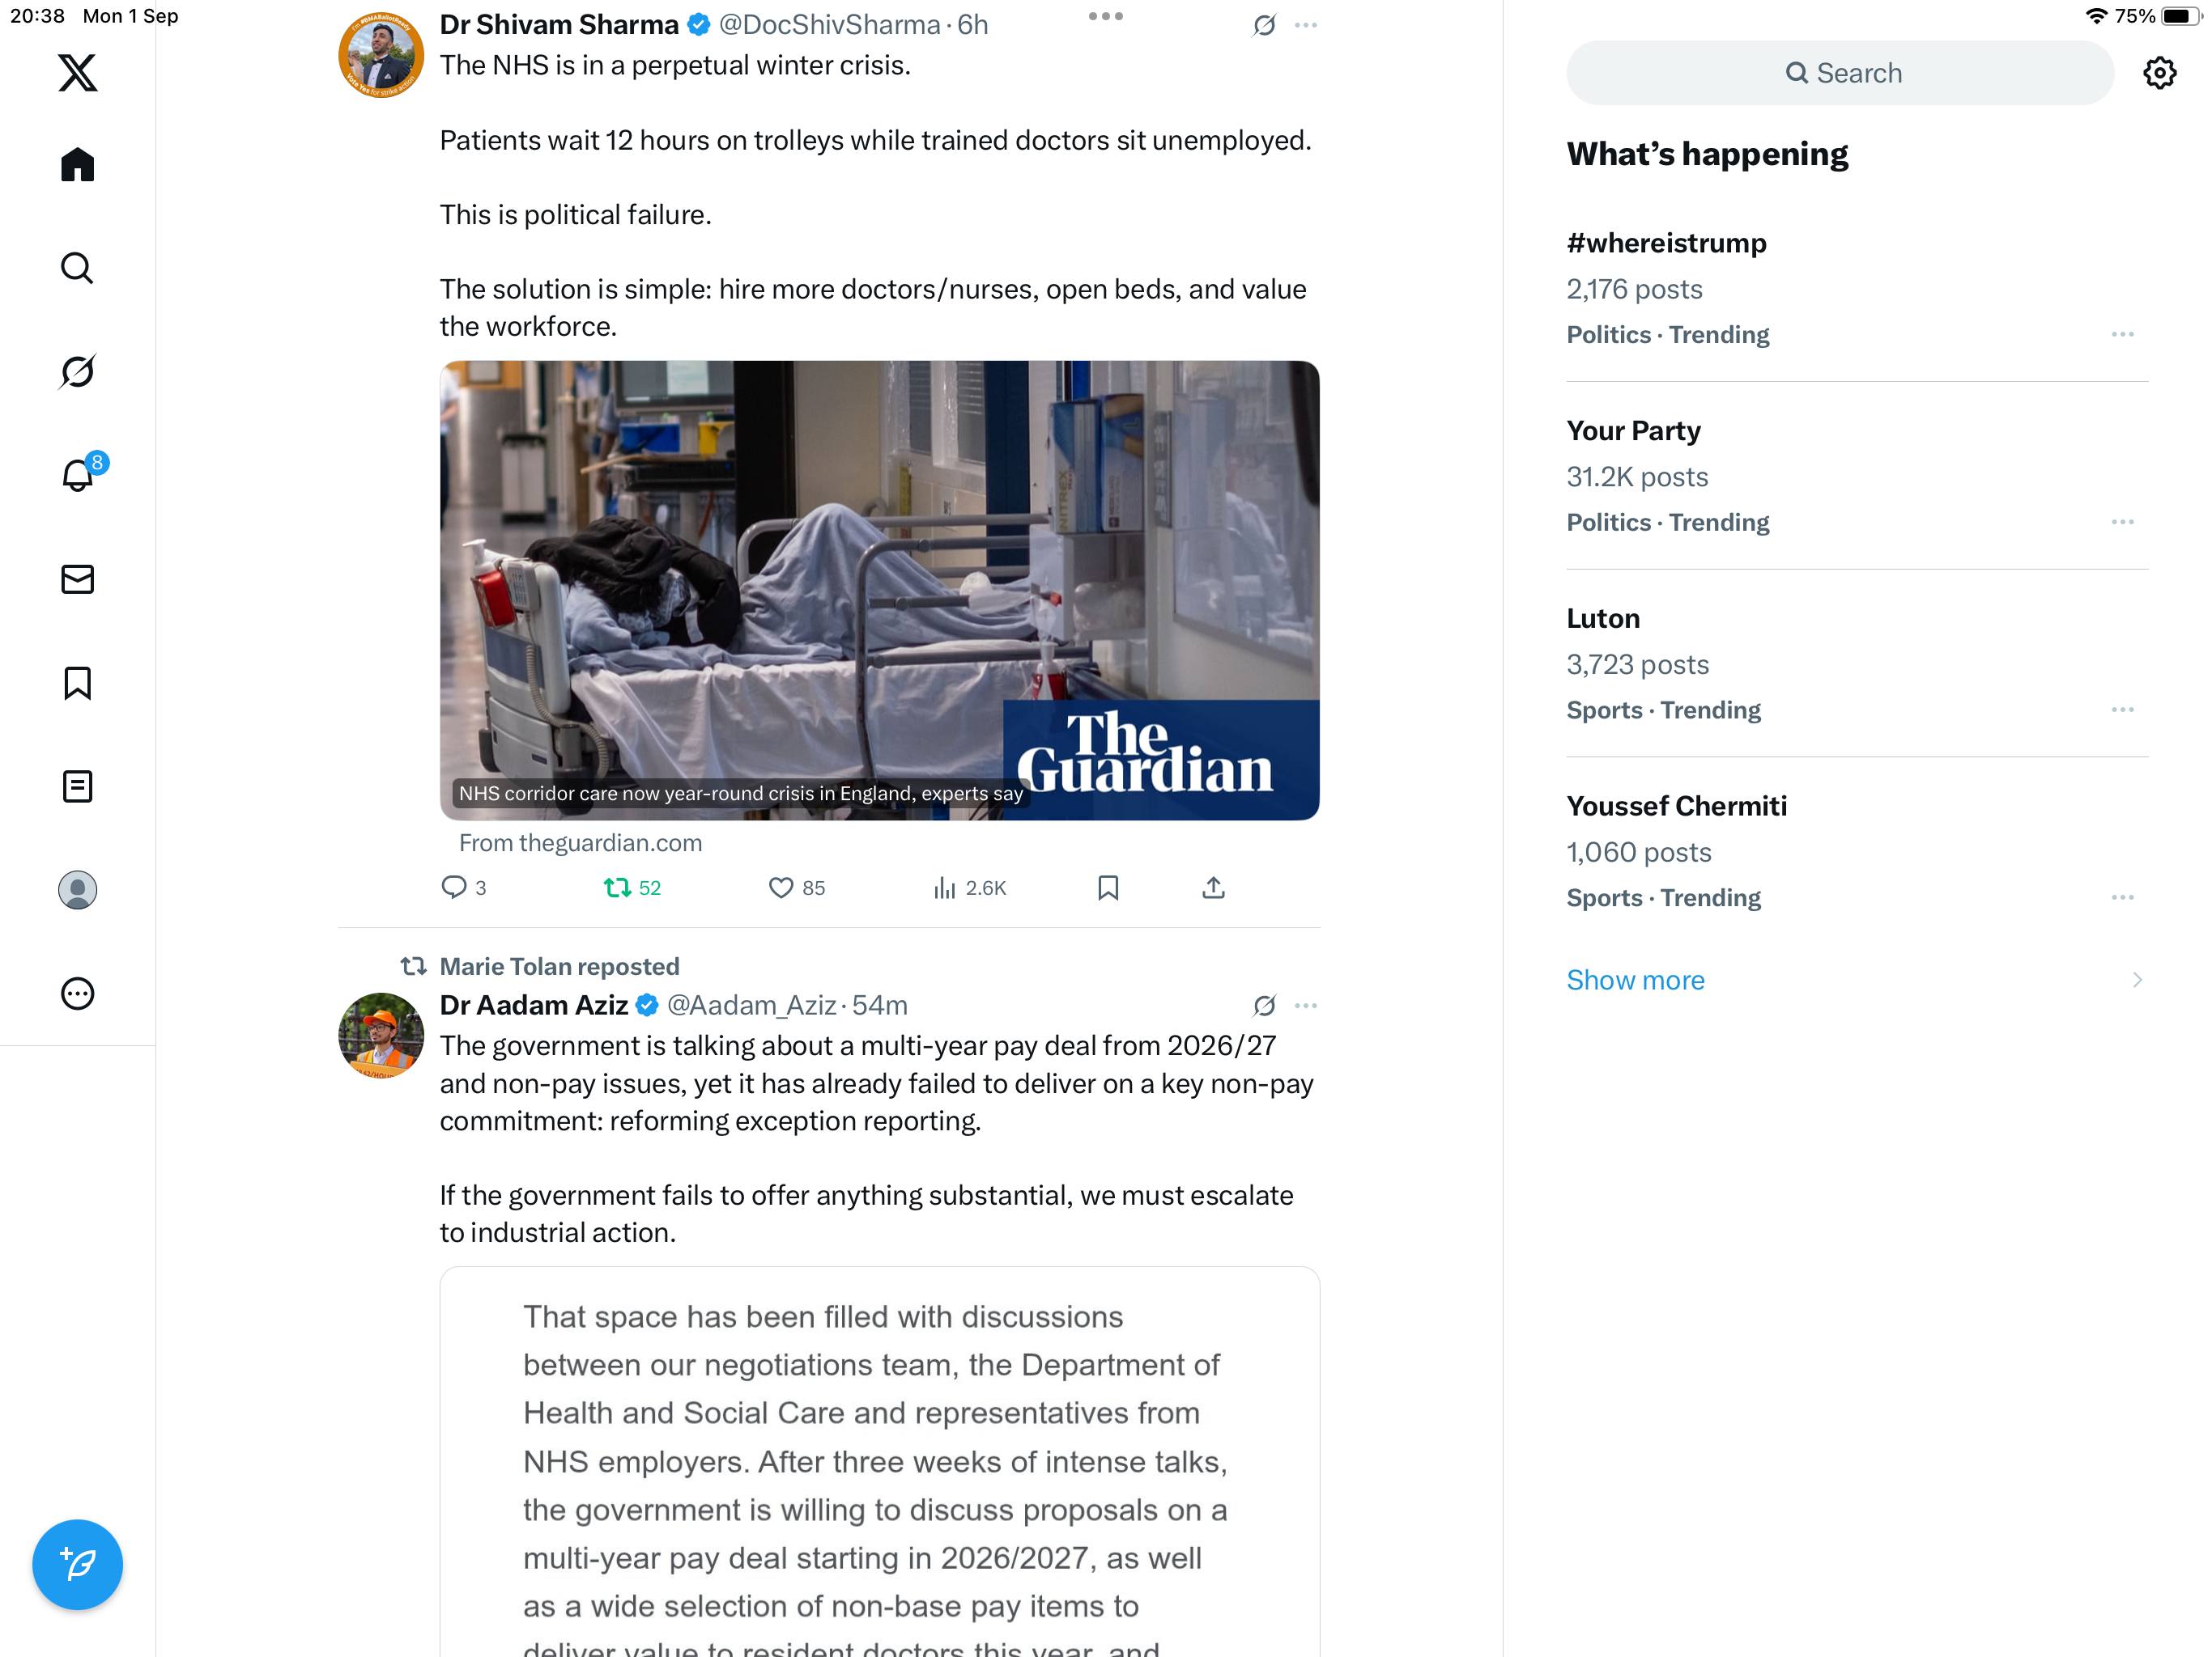Open the theguardian.com source link
The image size is (2212, 1657).
(580, 842)
